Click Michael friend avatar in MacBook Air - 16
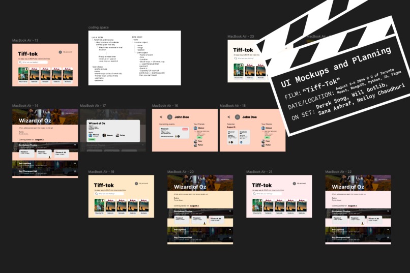Viewport: 410px width, 273px height. [195, 128]
